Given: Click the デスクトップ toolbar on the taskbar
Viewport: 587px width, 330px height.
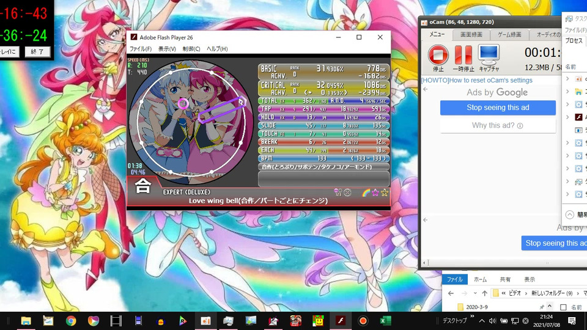Looking at the screenshot, I should pos(455,321).
